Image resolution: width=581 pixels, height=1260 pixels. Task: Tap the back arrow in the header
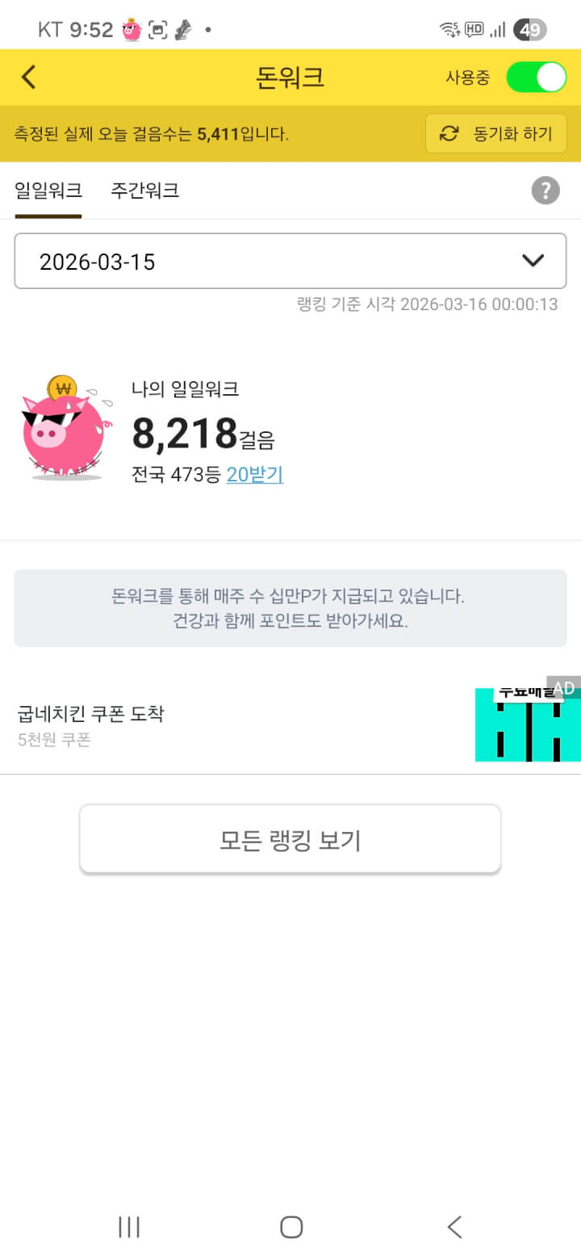pos(29,77)
